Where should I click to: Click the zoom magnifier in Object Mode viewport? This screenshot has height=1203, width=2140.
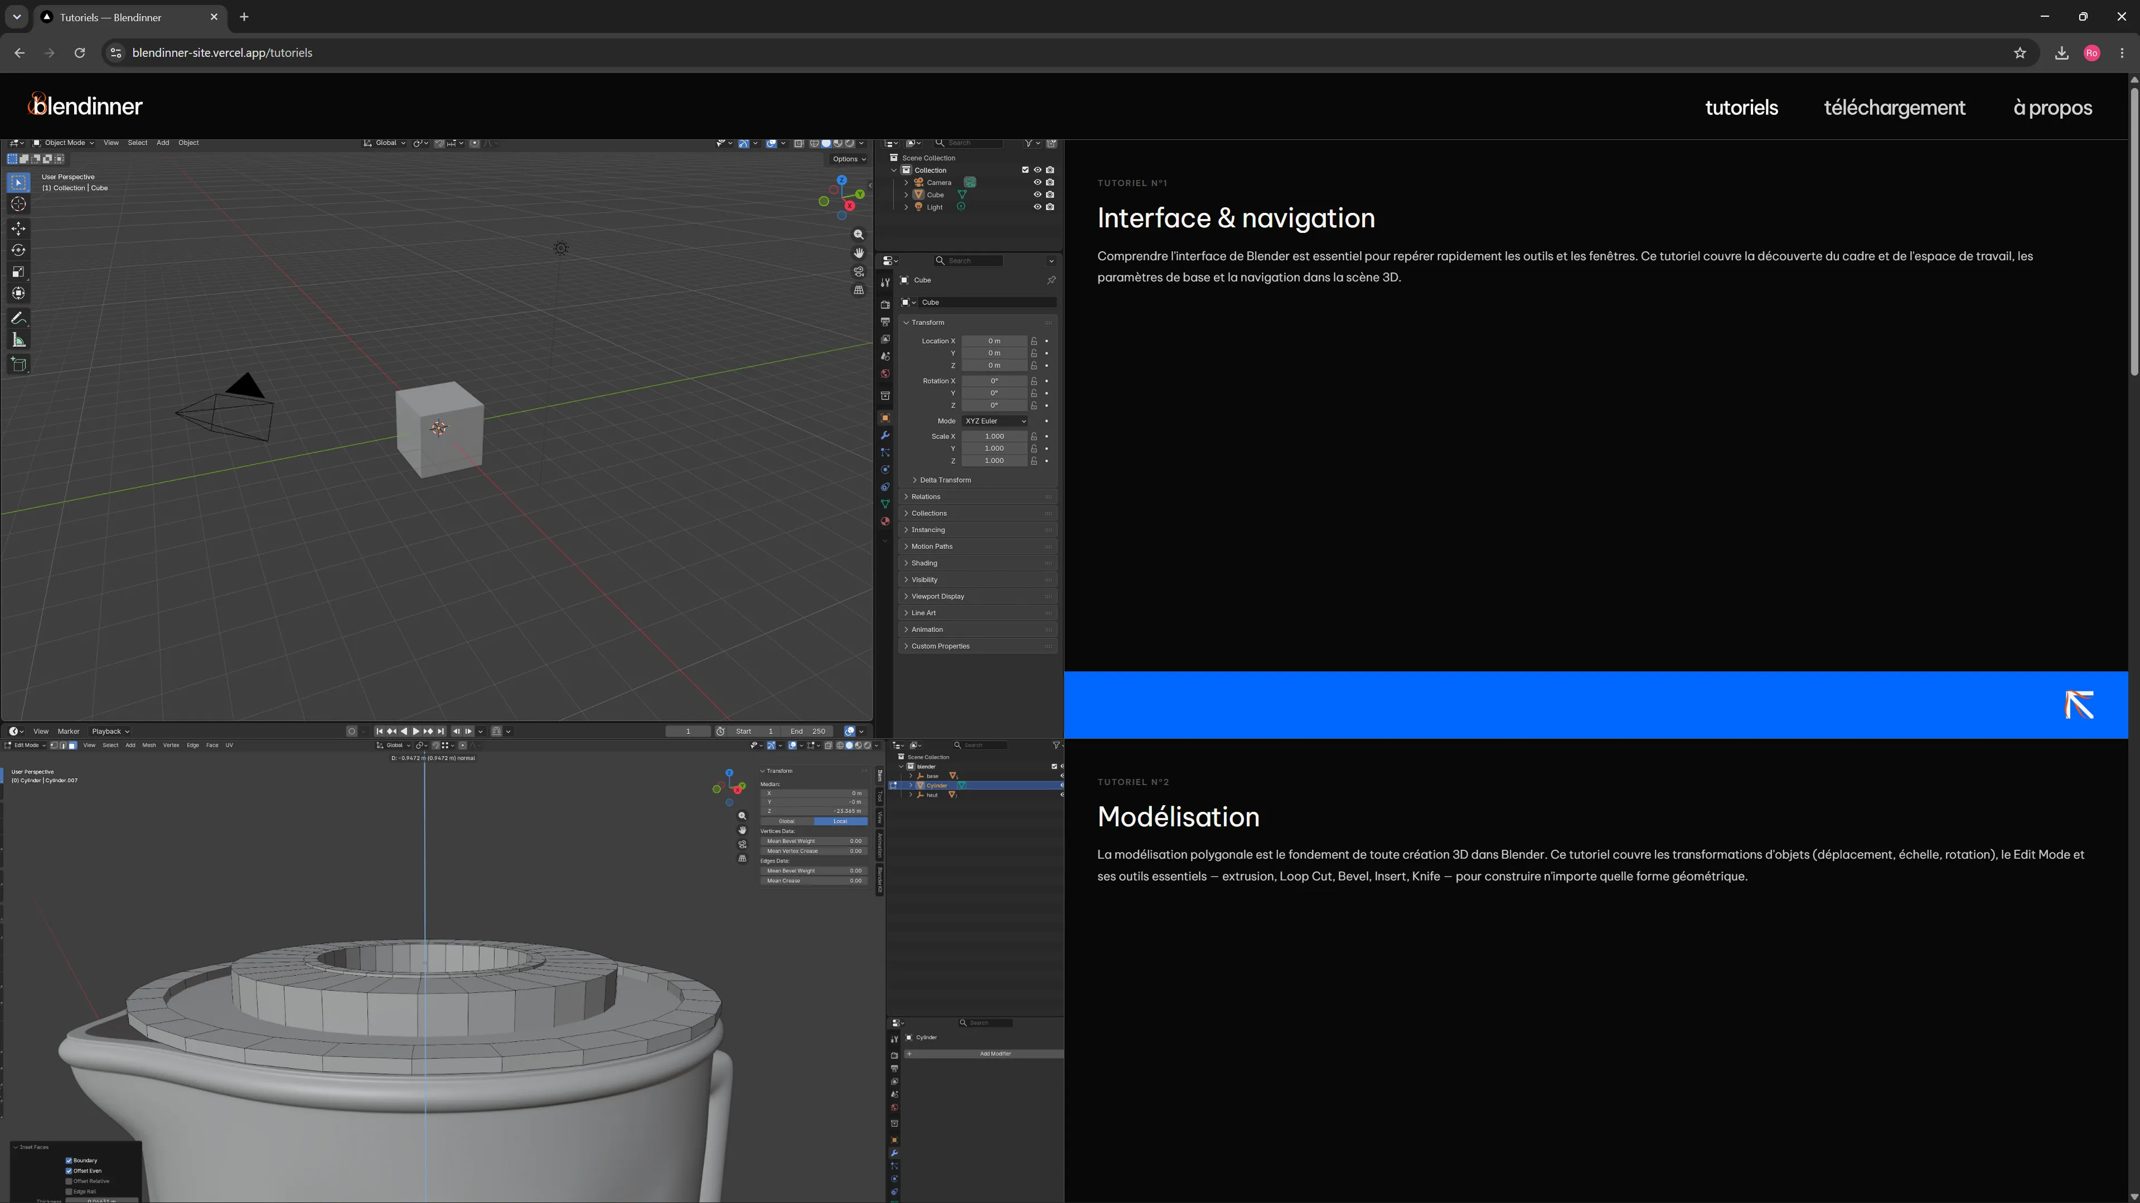(858, 234)
